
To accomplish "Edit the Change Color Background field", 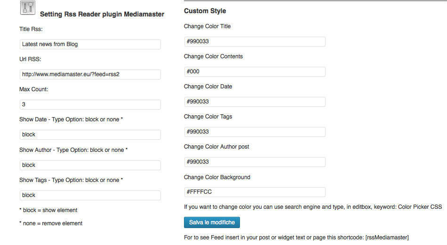I will tap(255, 192).
